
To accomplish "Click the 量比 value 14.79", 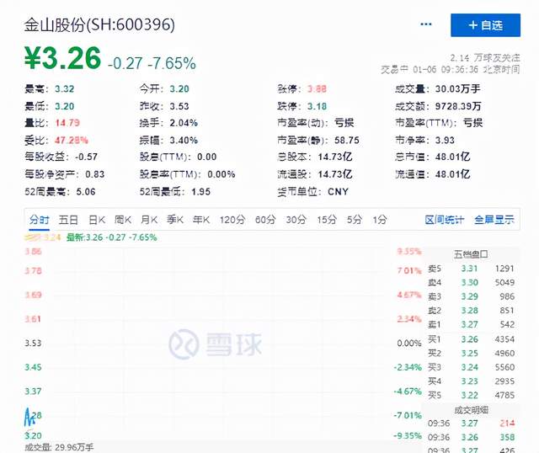I will coord(67,123).
